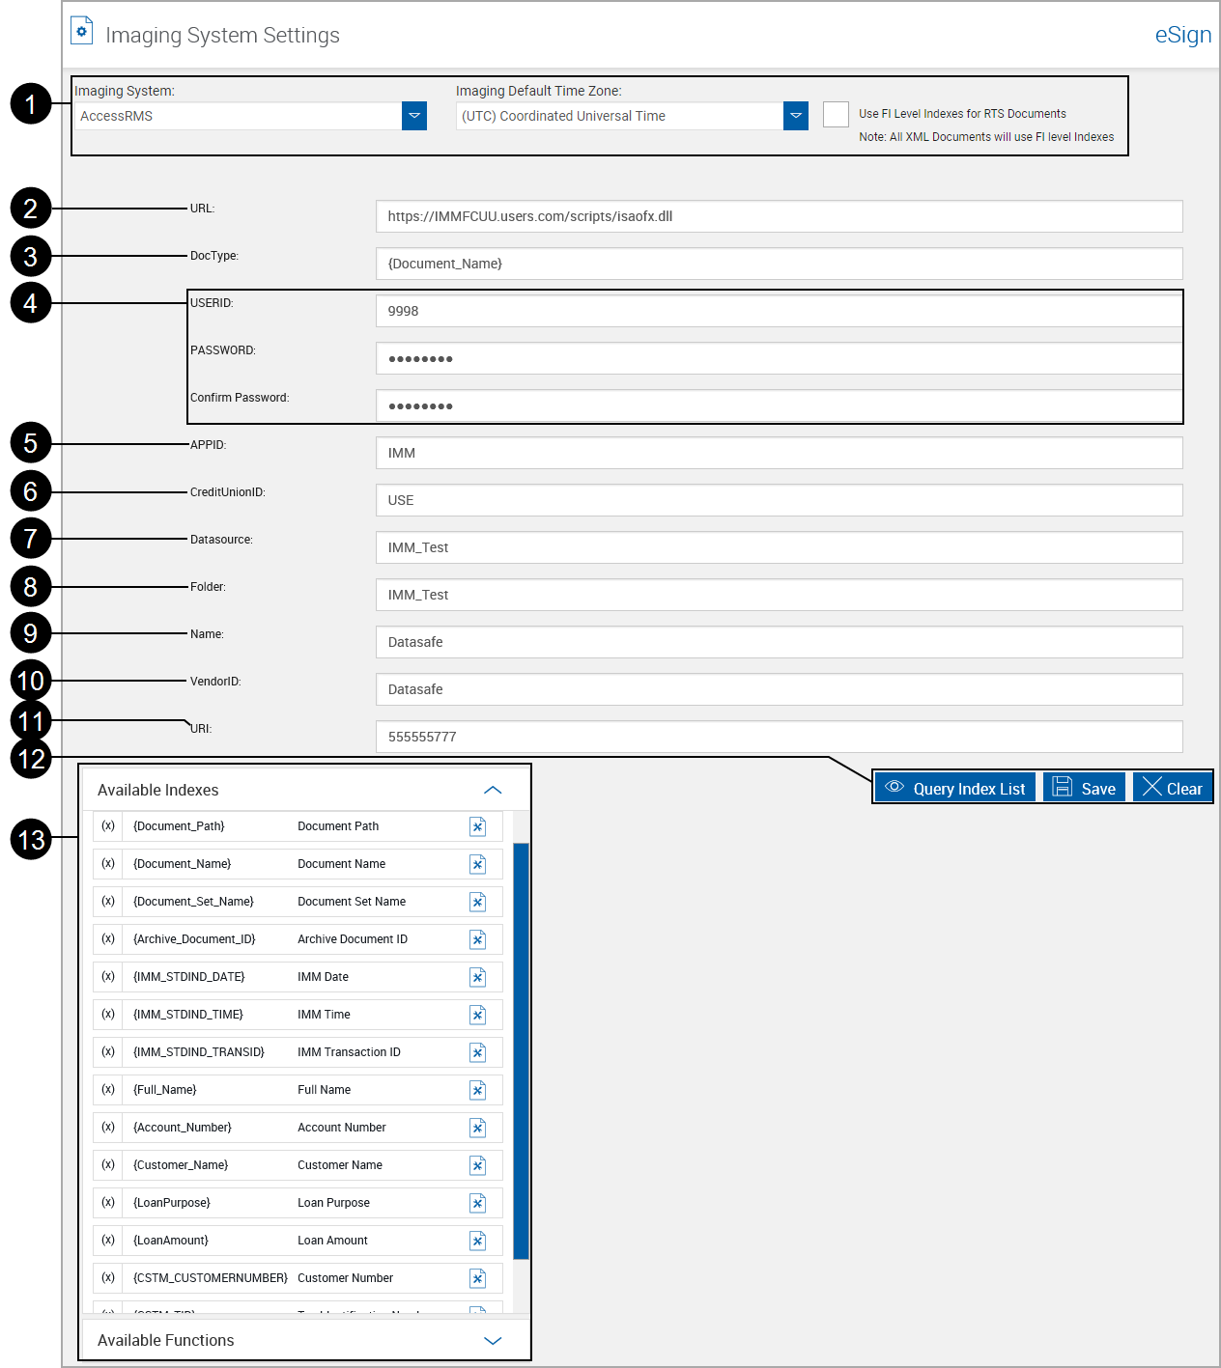The width and height of the screenshot is (1221, 1368).
Task: Open the configure icon for Customer Name index
Action: [x=477, y=1164]
